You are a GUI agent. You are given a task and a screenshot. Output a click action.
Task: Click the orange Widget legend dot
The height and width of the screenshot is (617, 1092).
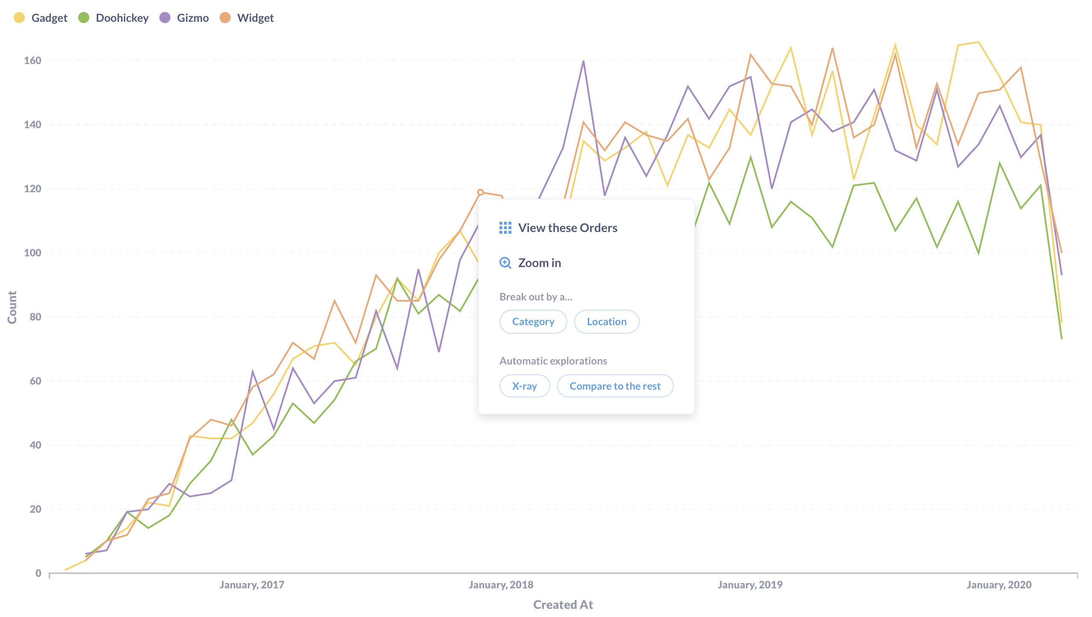pyautogui.click(x=225, y=18)
